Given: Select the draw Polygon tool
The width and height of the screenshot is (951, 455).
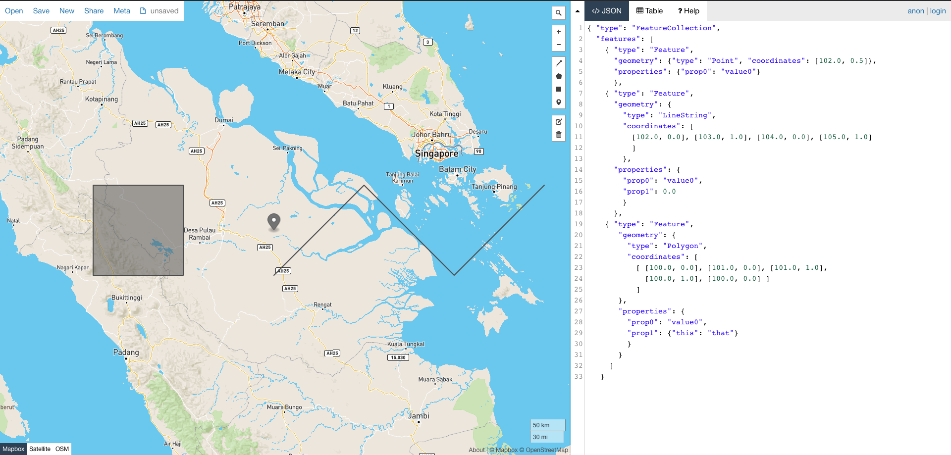Looking at the screenshot, I should coord(558,76).
